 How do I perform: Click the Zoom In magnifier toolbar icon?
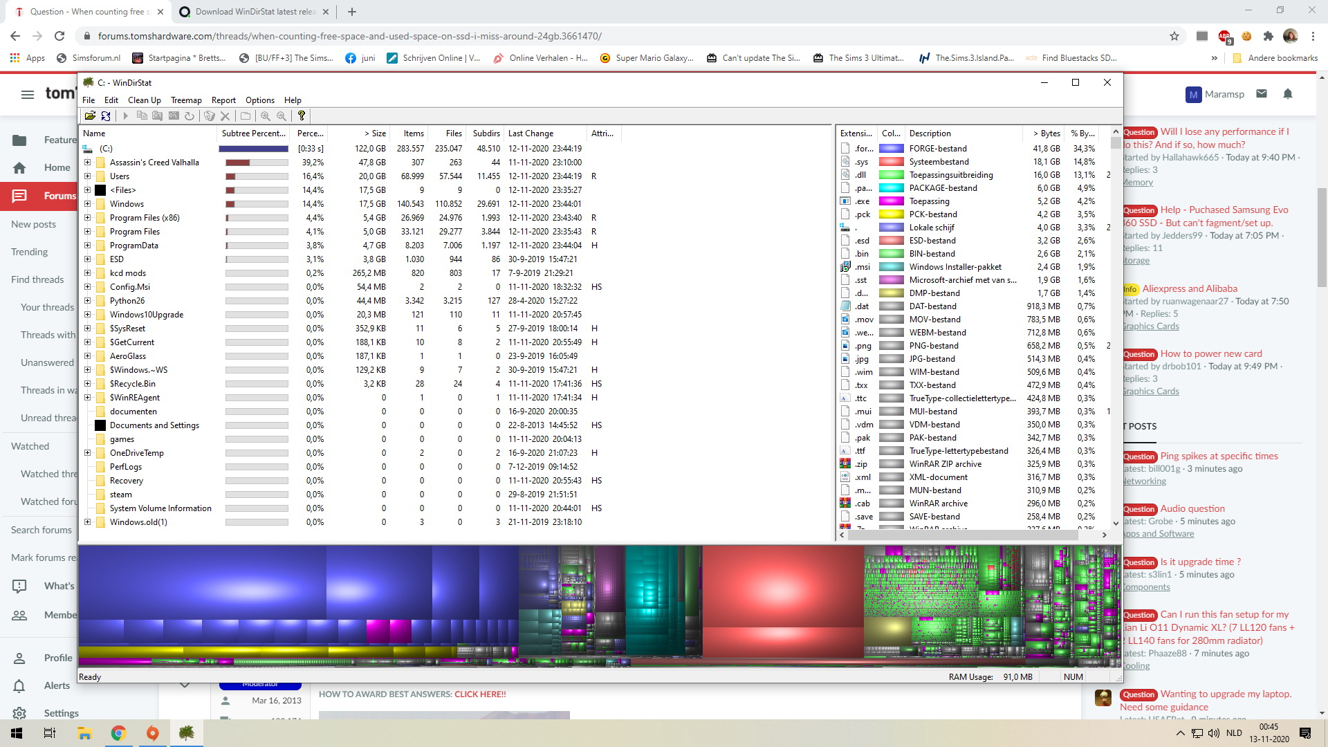click(266, 116)
